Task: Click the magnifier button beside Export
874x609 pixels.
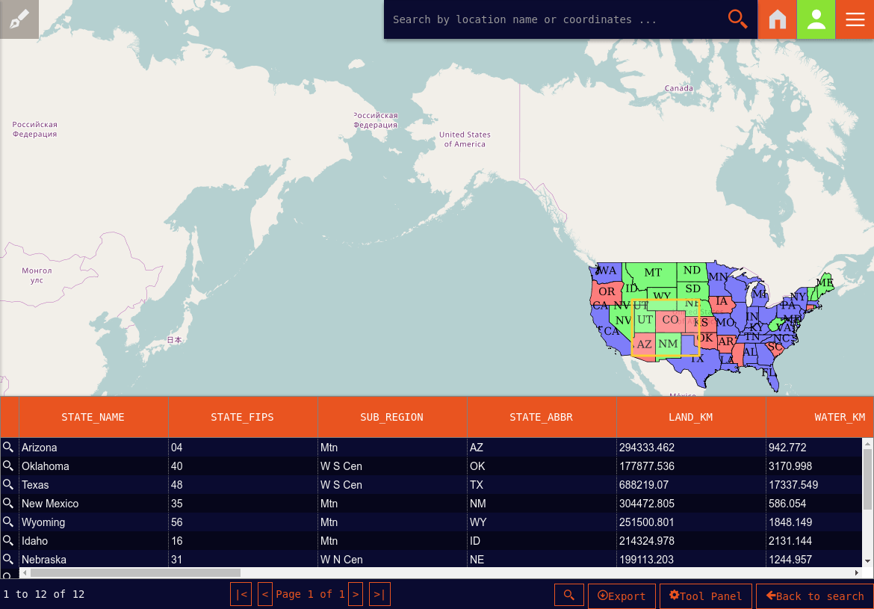Action: tap(568, 596)
